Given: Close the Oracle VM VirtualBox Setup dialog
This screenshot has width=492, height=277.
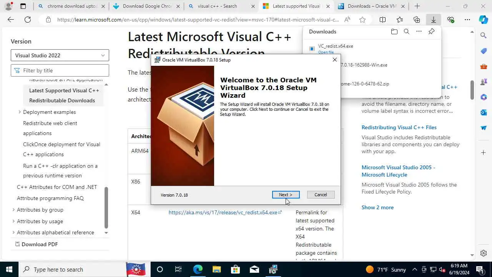Looking at the screenshot, I should pos(334,60).
